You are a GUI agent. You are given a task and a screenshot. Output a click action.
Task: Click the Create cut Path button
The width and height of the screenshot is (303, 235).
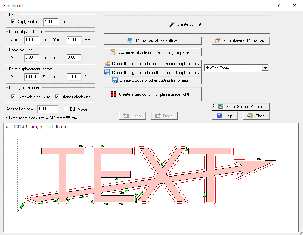[x=187, y=24]
